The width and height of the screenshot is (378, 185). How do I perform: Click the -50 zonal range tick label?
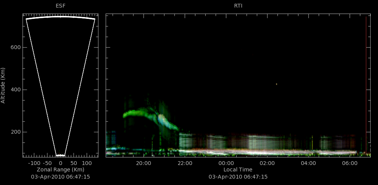pos(48,163)
